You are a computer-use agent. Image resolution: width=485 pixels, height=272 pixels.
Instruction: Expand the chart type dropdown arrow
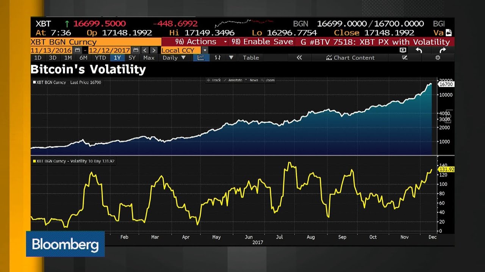(231, 58)
